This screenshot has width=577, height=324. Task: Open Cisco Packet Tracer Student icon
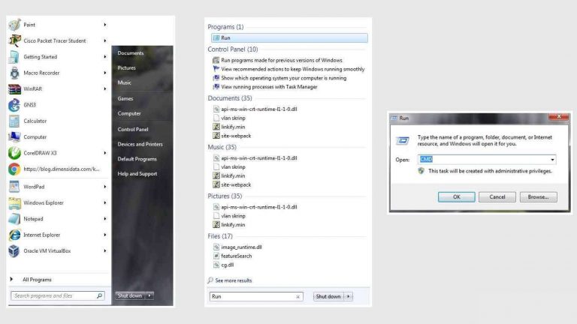tap(14, 40)
